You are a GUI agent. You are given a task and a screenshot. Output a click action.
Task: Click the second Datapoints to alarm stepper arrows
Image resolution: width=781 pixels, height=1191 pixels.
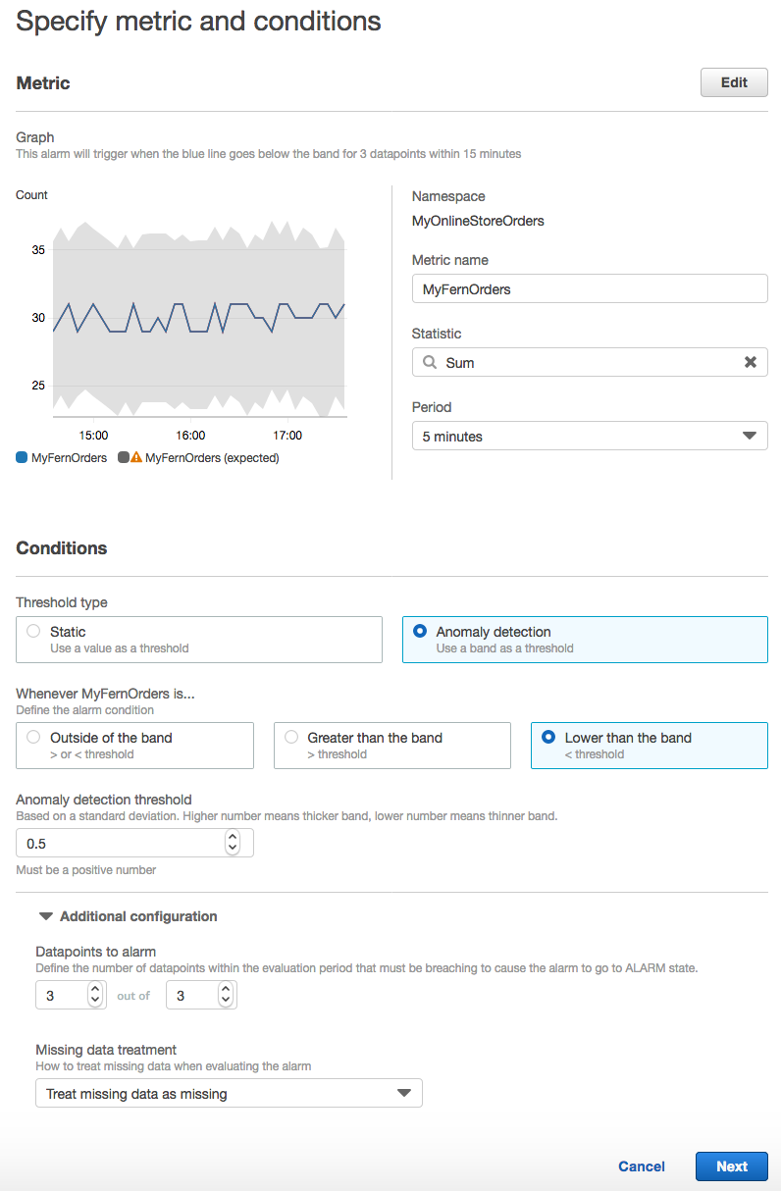225,996
